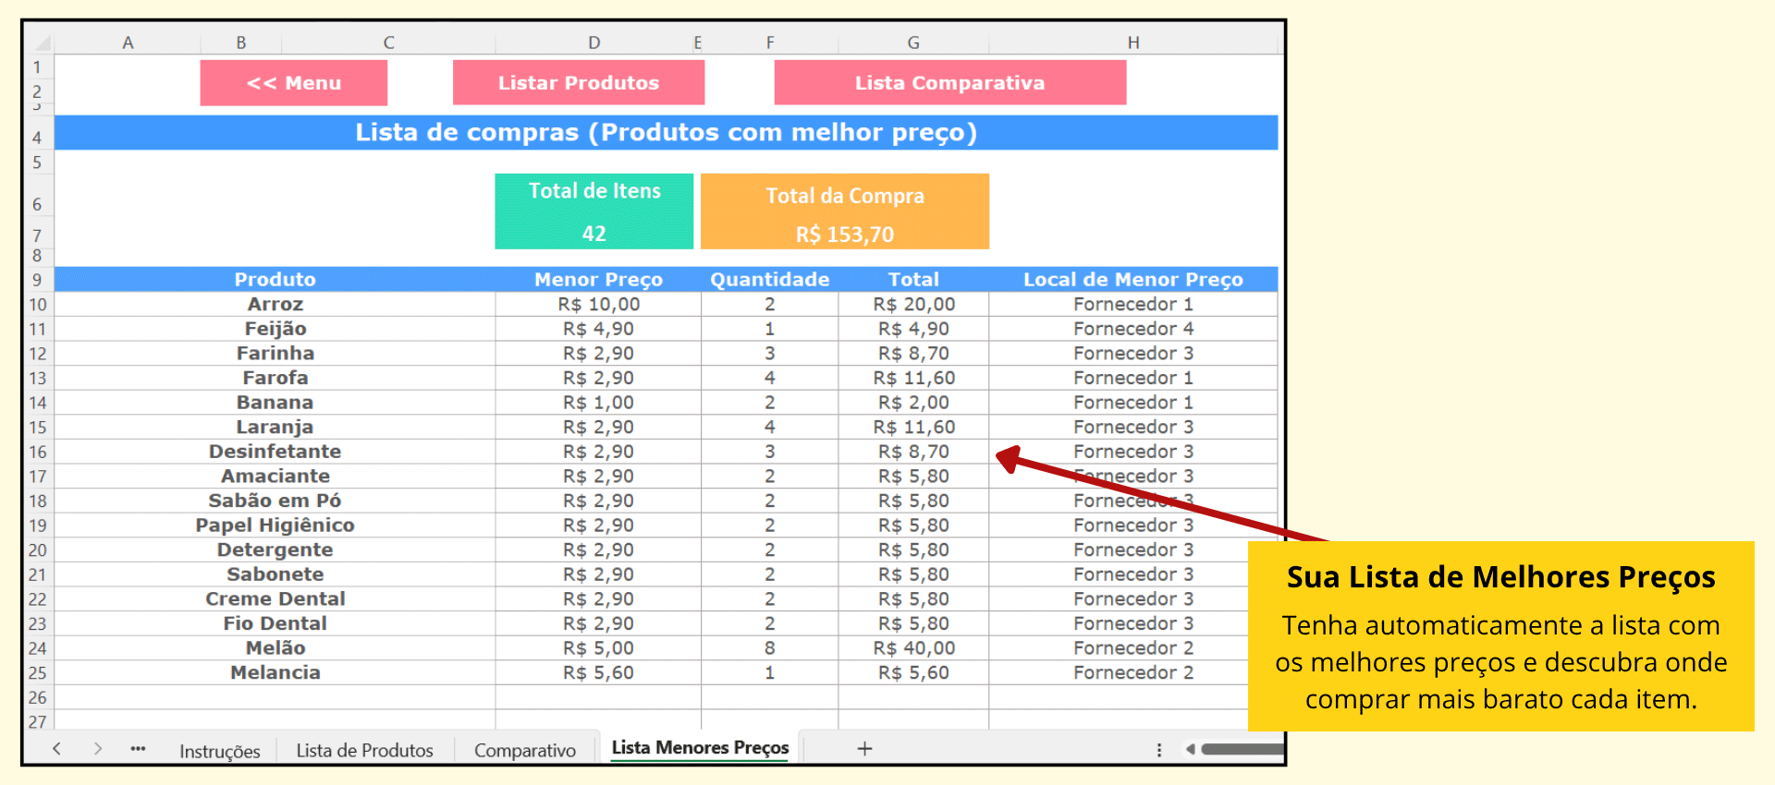Switch to the Instruções sheet tab

tap(219, 751)
